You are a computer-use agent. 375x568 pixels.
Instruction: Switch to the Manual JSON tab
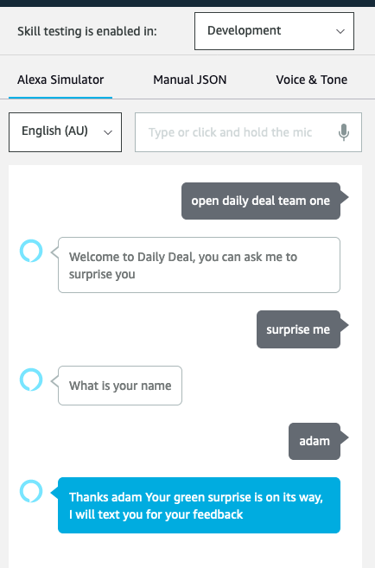point(190,80)
